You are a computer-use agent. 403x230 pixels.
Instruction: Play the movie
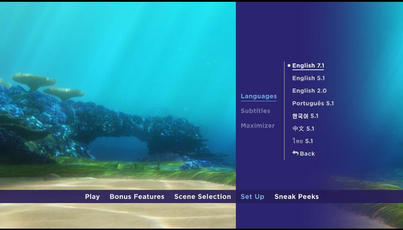[92, 197]
